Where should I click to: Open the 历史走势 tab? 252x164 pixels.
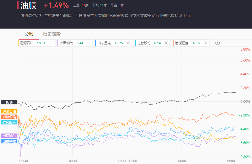[52, 34]
